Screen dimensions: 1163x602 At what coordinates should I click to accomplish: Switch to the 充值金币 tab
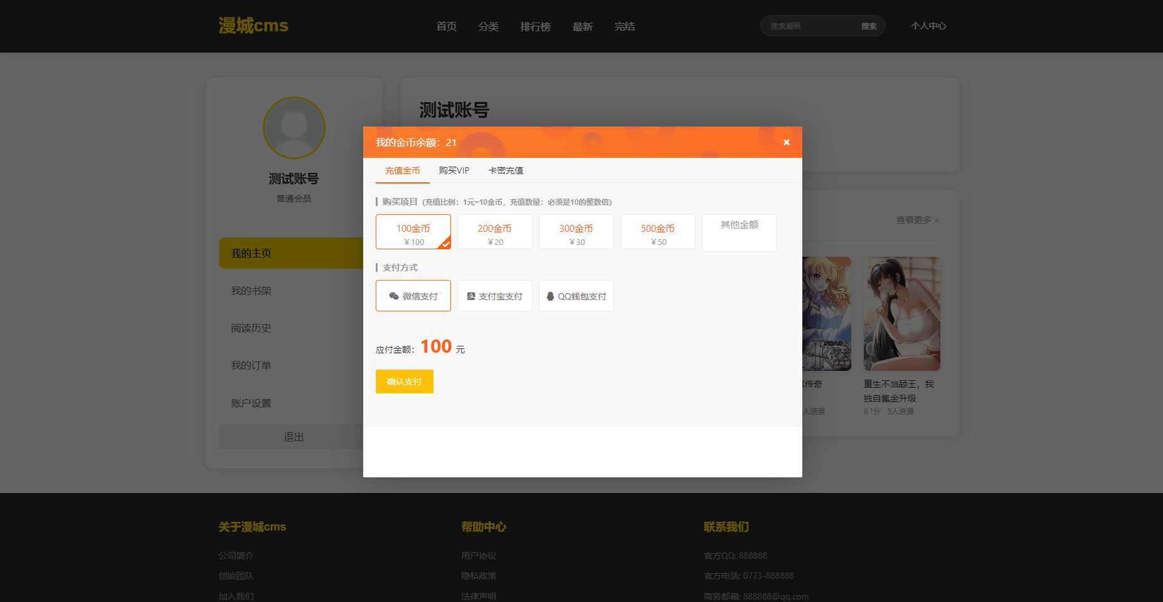pos(402,170)
